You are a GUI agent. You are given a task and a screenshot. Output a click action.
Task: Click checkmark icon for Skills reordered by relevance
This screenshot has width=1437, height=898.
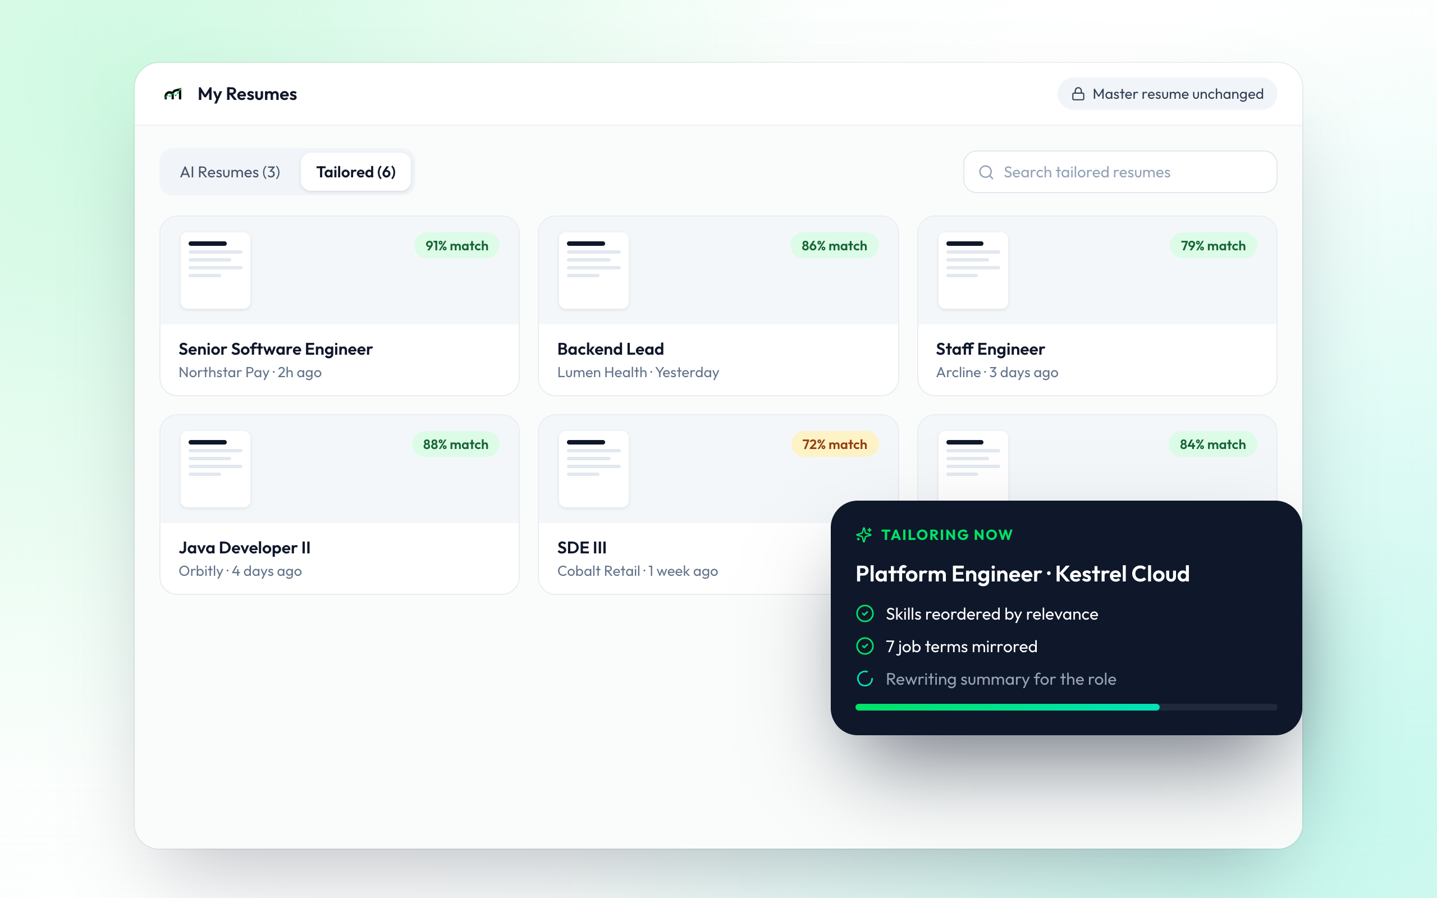[x=864, y=613]
